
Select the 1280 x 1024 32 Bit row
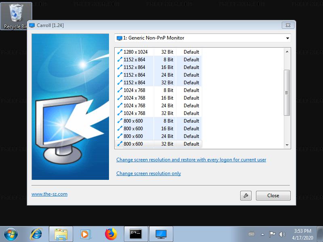(x=158, y=52)
